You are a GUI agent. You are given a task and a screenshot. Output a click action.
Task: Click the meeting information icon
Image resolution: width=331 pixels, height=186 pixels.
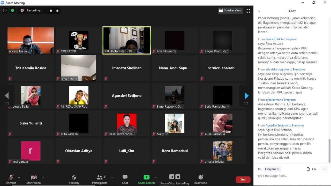(5, 11)
